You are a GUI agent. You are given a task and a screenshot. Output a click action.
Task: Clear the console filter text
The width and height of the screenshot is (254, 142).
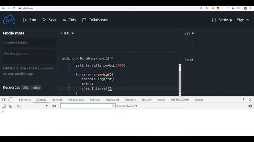click(113, 106)
